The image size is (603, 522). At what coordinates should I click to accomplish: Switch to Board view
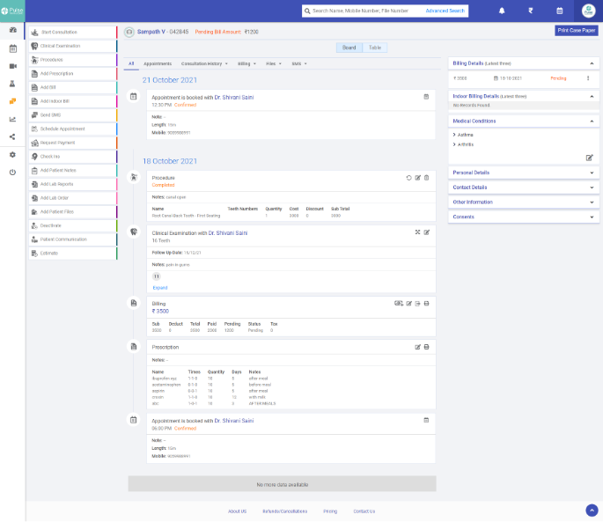(x=349, y=48)
